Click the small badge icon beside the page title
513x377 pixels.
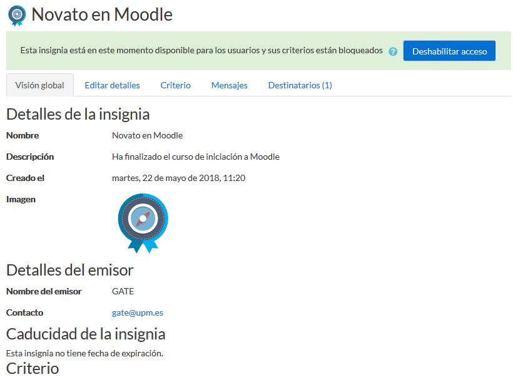tap(17, 15)
